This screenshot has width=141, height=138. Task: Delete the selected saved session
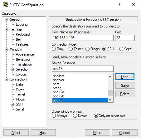click(x=125, y=94)
